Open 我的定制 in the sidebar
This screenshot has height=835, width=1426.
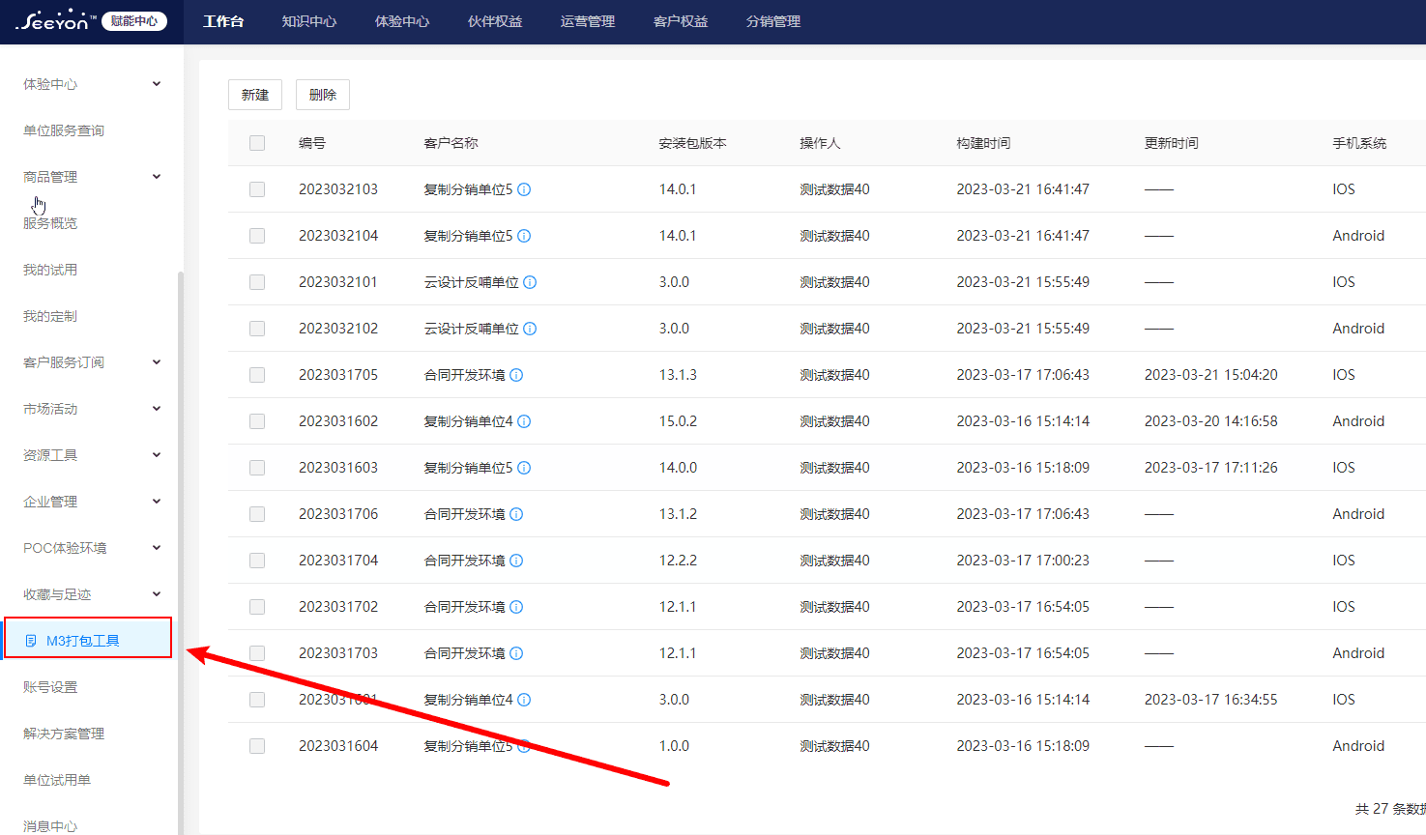coord(50,316)
